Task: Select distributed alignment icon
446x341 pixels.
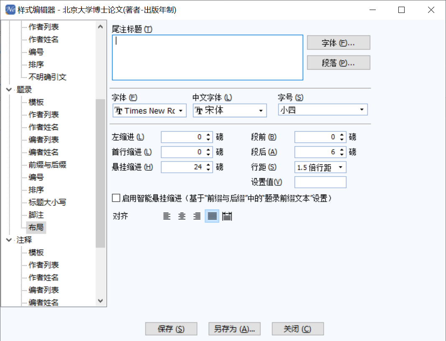Action: click(x=227, y=216)
